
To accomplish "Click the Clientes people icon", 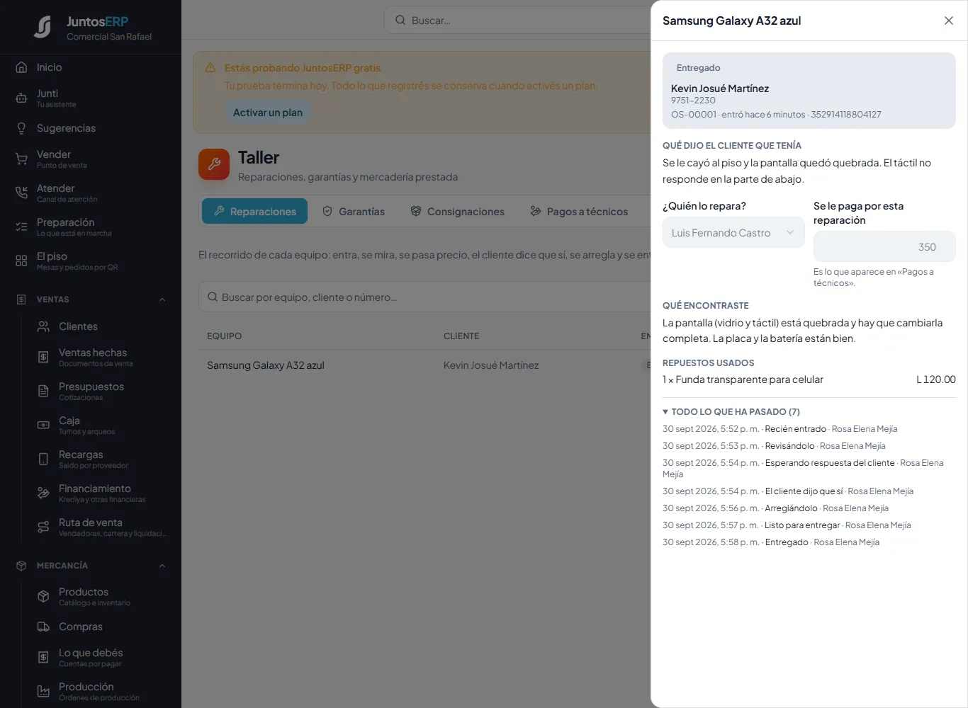I will [43, 326].
